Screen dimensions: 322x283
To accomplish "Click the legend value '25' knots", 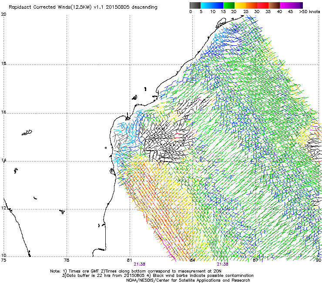I will point(246,12).
